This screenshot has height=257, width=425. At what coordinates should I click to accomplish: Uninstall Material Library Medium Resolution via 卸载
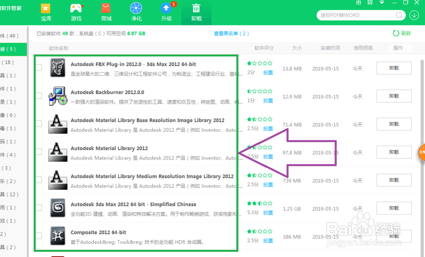point(394,180)
